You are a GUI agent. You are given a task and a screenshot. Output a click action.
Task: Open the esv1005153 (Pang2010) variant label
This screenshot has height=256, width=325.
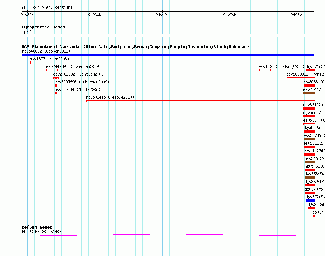click(x=282, y=66)
